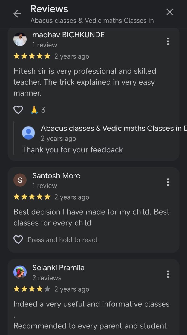Open madhav BICHKUNDE's profile picture
Screen dimensions: 187x335
tap(20, 39)
